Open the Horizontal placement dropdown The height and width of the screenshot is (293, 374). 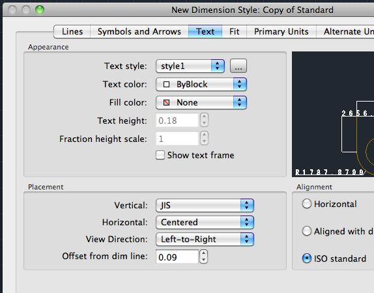(205, 222)
